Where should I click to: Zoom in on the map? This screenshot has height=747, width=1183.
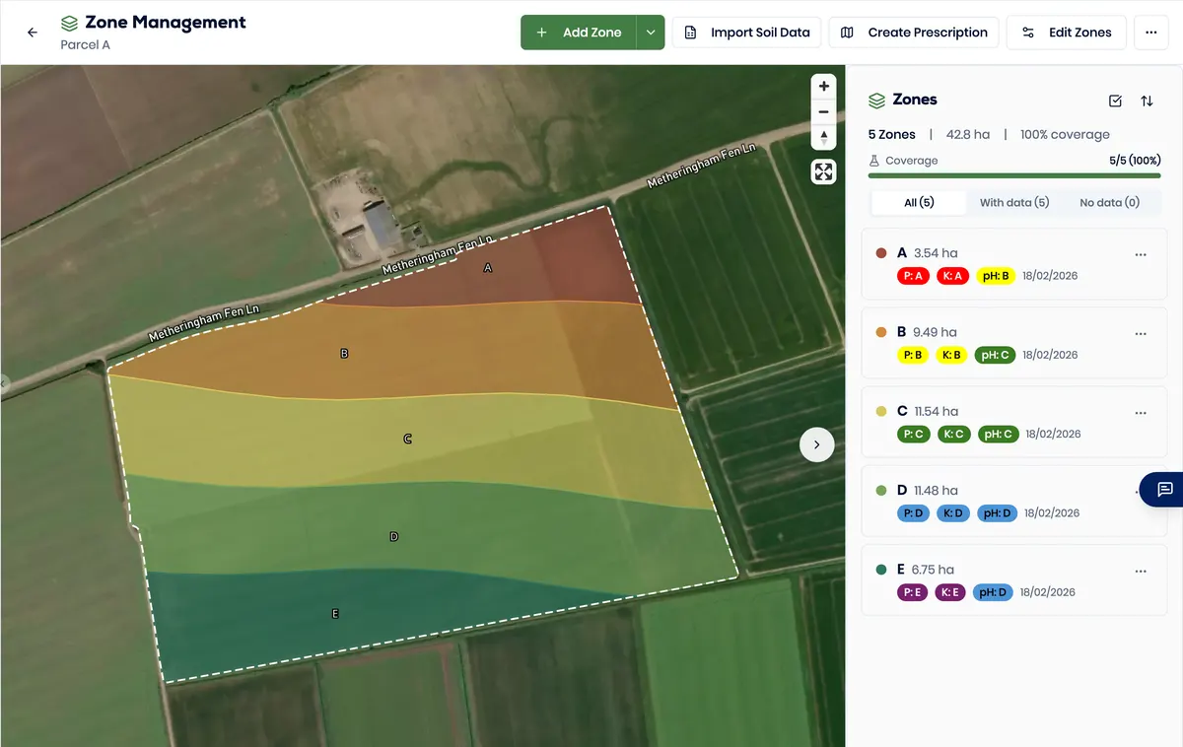(824, 87)
